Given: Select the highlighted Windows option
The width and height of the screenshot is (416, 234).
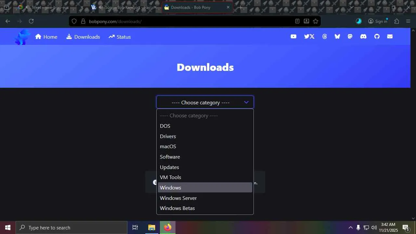Looking at the screenshot, I should tap(205, 188).
